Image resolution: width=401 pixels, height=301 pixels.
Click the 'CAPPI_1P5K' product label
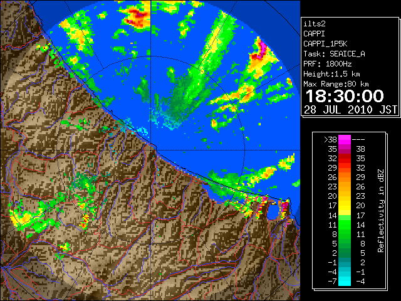325,44
